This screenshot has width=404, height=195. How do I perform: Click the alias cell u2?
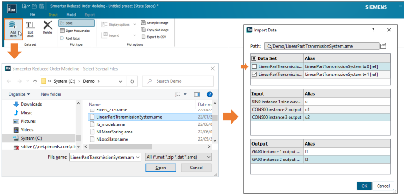pyautogui.click(x=347, y=117)
